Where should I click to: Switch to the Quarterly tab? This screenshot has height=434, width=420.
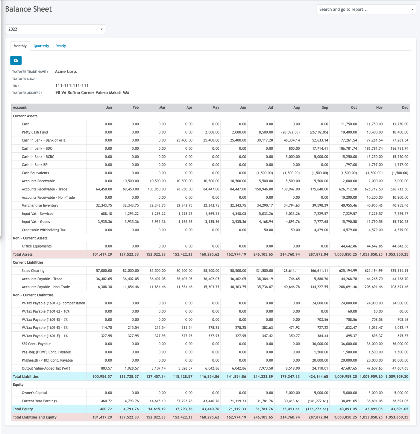point(41,46)
